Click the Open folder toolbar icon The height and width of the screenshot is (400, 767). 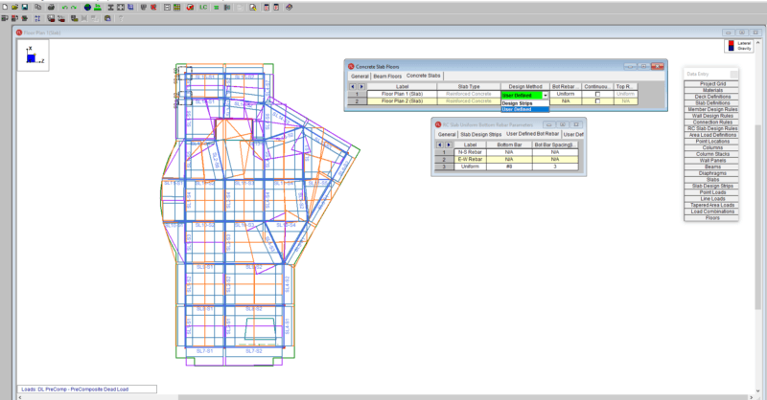click(14, 7)
